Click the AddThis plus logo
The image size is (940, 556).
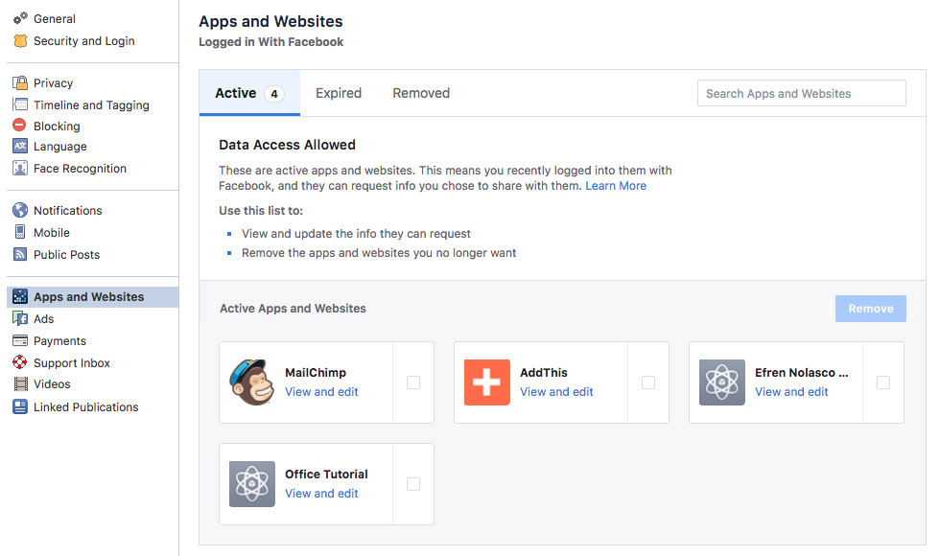[x=487, y=382]
